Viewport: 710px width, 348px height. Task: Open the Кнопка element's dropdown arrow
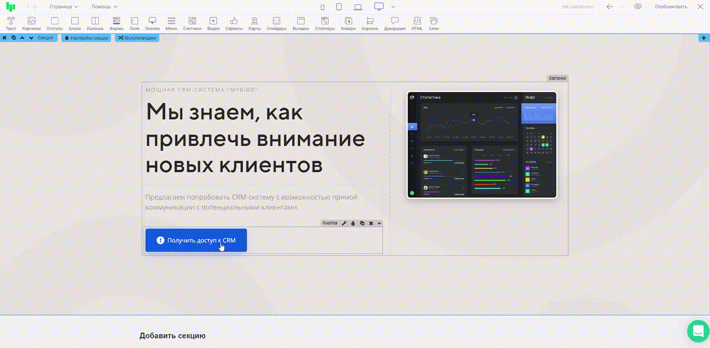[379, 223]
